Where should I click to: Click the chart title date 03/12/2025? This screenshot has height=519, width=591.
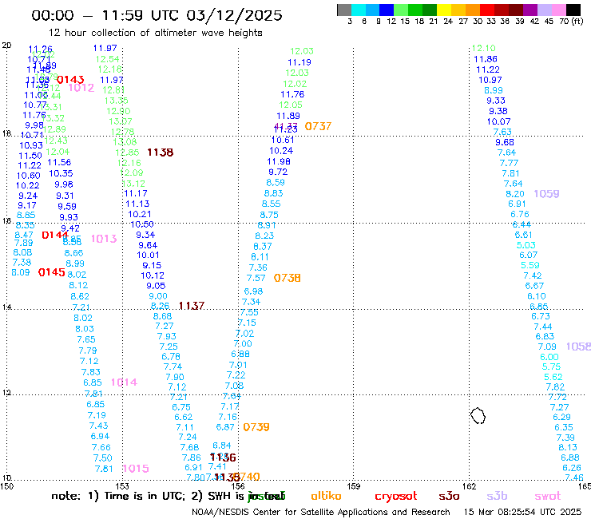(x=234, y=15)
